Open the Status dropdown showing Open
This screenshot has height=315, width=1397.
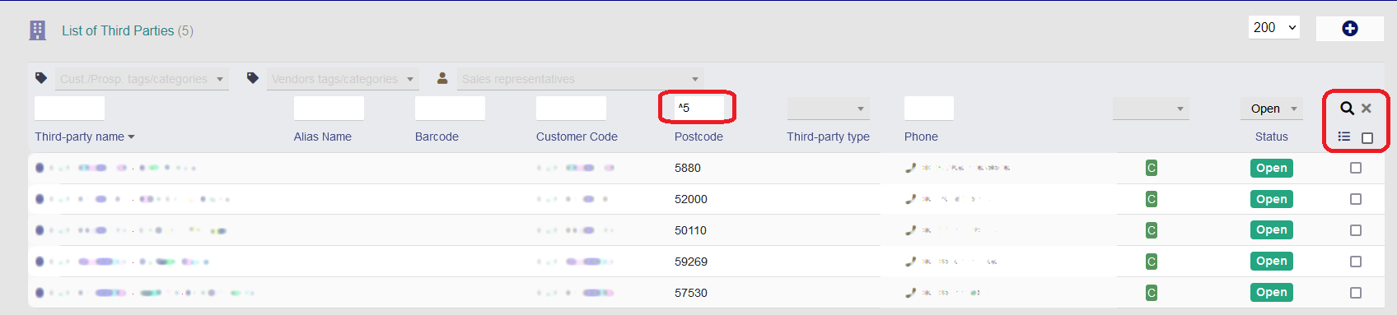(x=1272, y=109)
